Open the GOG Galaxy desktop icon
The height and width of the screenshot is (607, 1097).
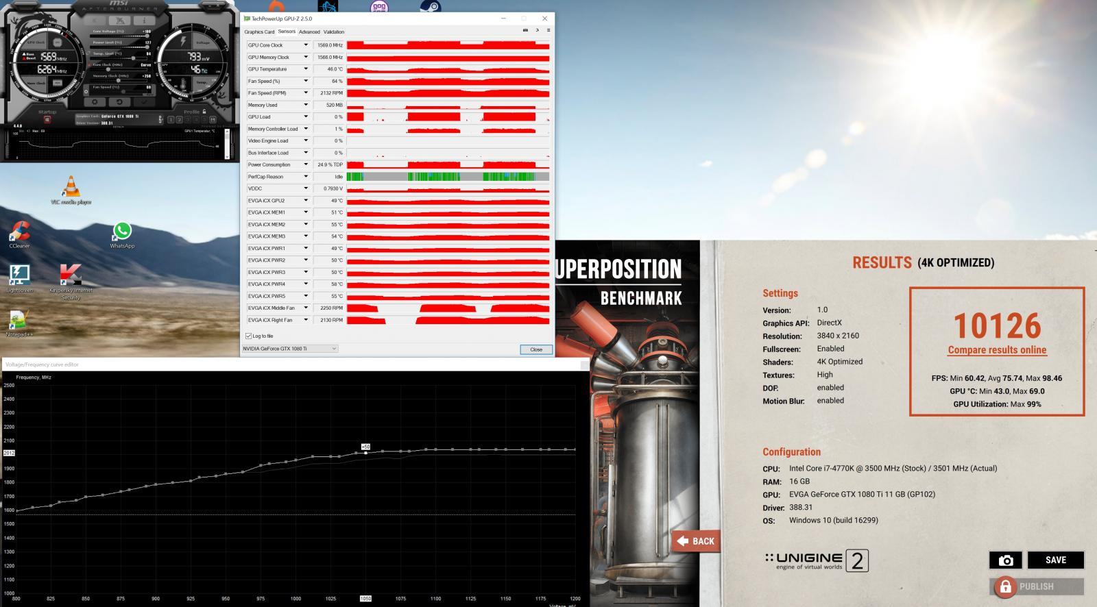point(379,6)
